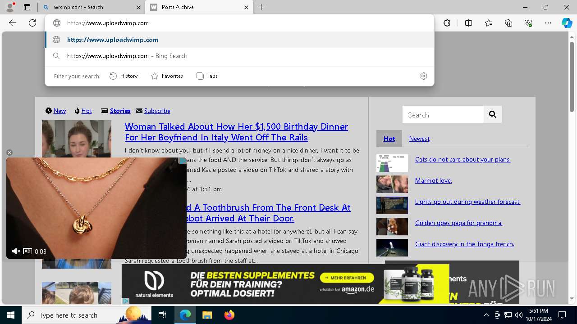The height and width of the screenshot is (324, 577).
Task: Close the wixmp.com Search tab
Action: pyautogui.click(x=138, y=7)
